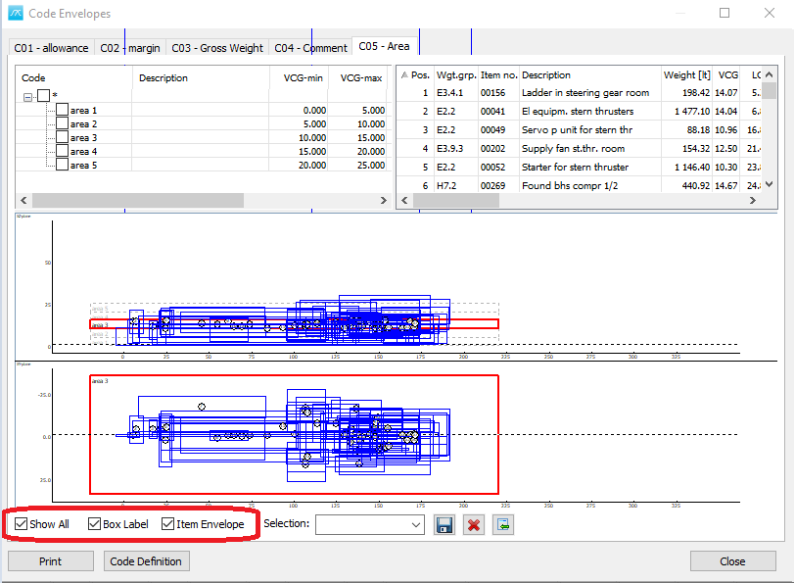Click the save selection floppy disk icon

click(x=444, y=524)
